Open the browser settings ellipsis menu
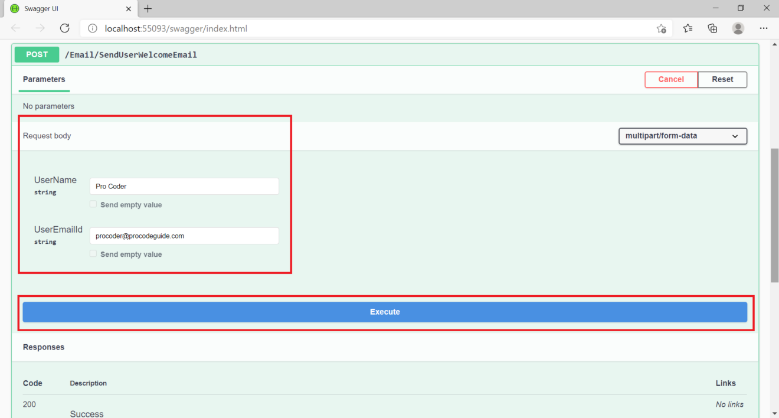This screenshot has width=779, height=418. click(763, 28)
